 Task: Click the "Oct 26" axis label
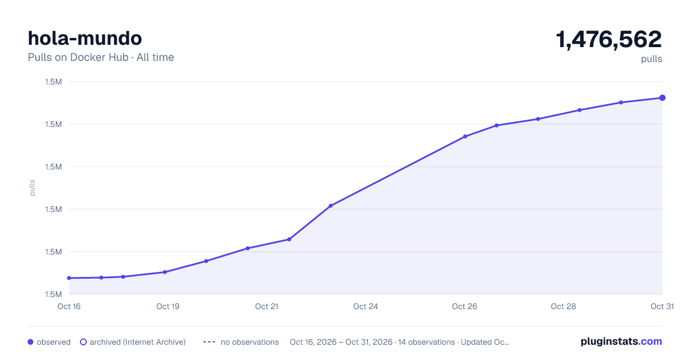(x=465, y=306)
